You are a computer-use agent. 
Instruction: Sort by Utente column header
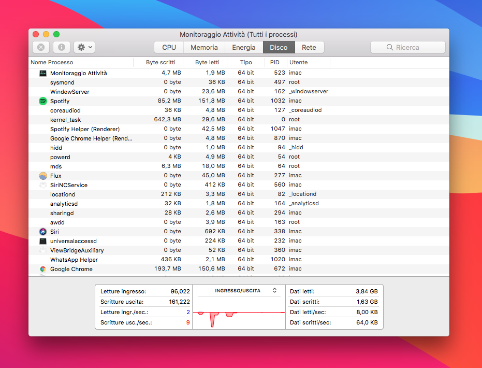pyautogui.click(x=309, y=62)
